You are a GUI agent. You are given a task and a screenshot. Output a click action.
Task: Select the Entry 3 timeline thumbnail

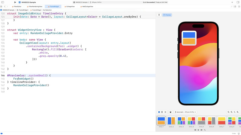181,121
